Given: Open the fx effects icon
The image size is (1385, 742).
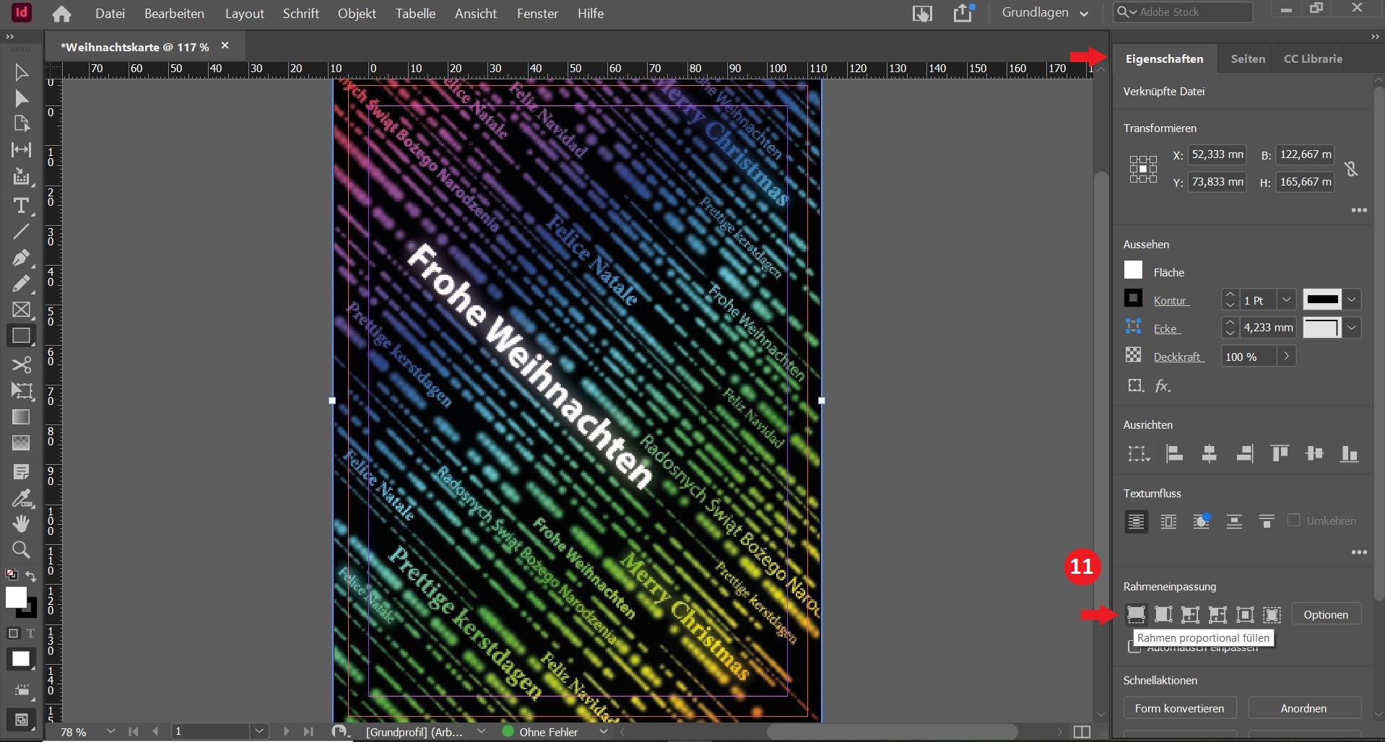Looking at the screenshot, I should pyautogui.click(x=1162, y=386).
